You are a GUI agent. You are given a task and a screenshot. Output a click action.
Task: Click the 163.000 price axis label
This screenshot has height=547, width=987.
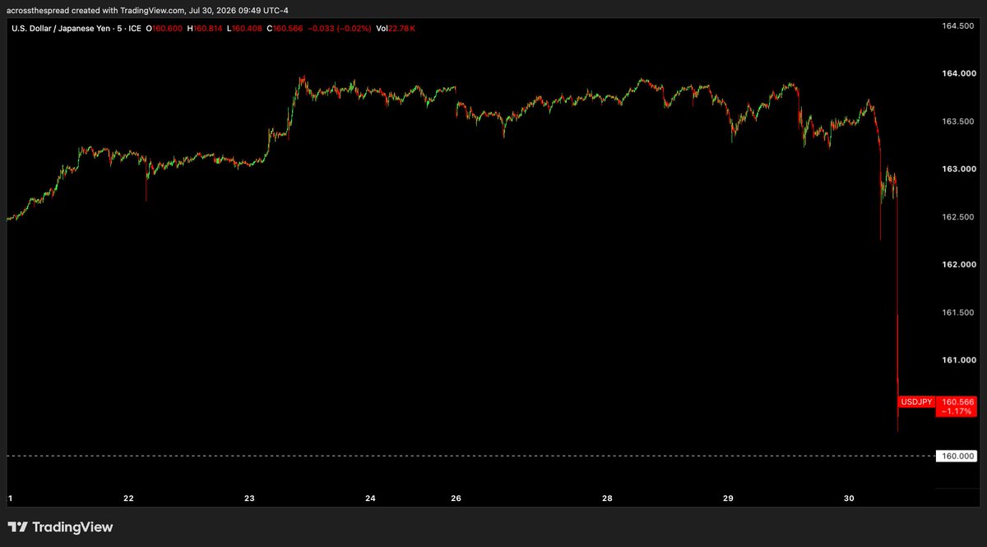click(957, 169)
